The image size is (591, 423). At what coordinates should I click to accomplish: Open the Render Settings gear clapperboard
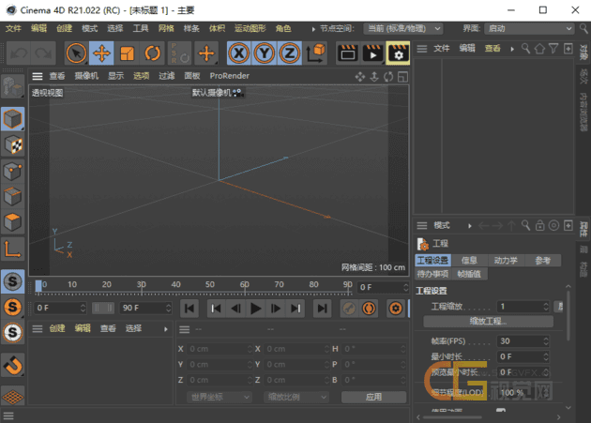(x=398, y=53)
